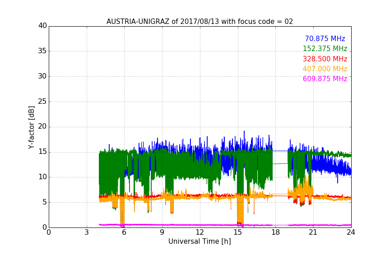Select the 152.375 MHz legend label
The width and height of the screenshot is (390, 260).
pyautogui.click(x=325, y=49)
